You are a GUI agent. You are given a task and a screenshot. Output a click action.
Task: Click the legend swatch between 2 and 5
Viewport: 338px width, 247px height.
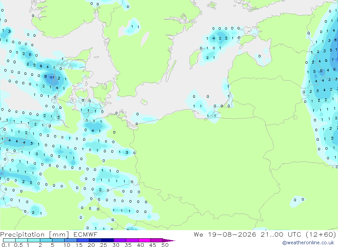point(46,240)
